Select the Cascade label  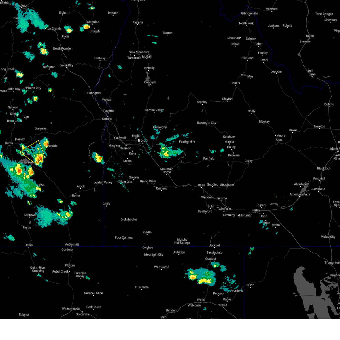tap(150, 82)
